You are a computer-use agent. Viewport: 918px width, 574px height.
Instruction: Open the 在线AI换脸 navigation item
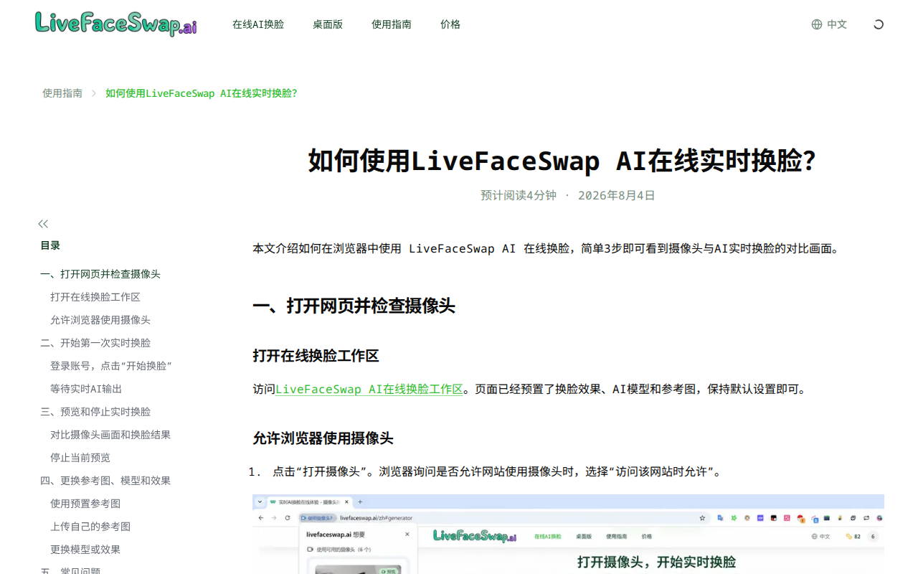[258, 24]
